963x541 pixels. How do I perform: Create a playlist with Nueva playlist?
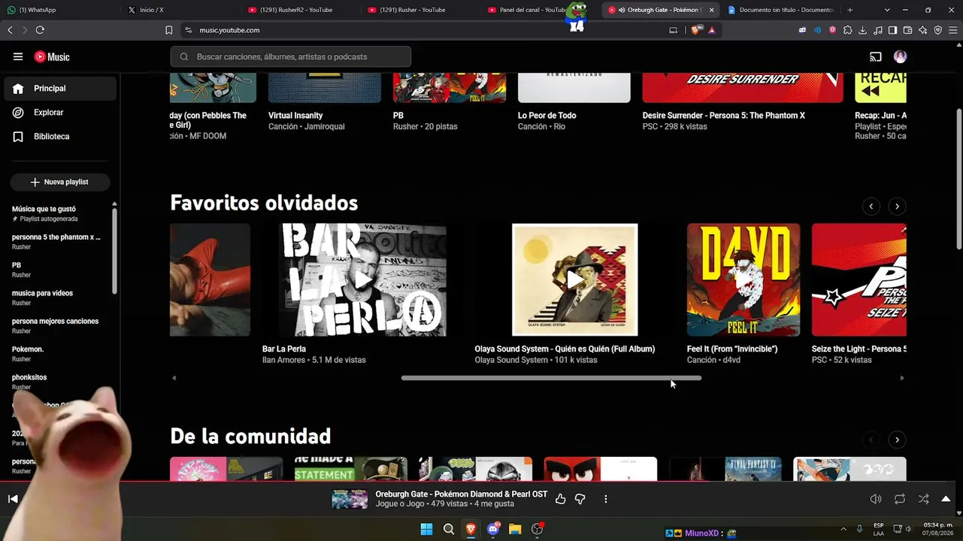[x=60, y=182]
